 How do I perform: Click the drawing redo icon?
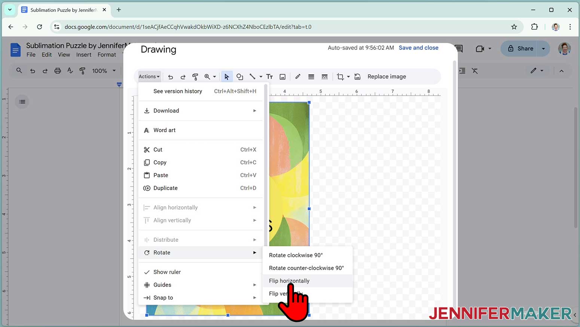183,77
